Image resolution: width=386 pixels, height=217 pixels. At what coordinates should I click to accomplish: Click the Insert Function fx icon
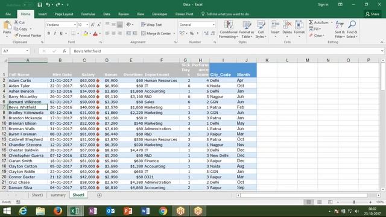click(x=65, y=51)
